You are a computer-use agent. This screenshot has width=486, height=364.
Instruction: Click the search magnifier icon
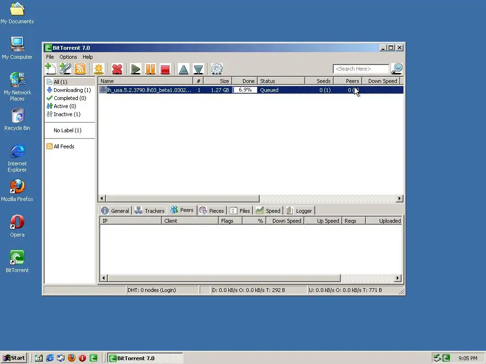[x=397, y=69]
